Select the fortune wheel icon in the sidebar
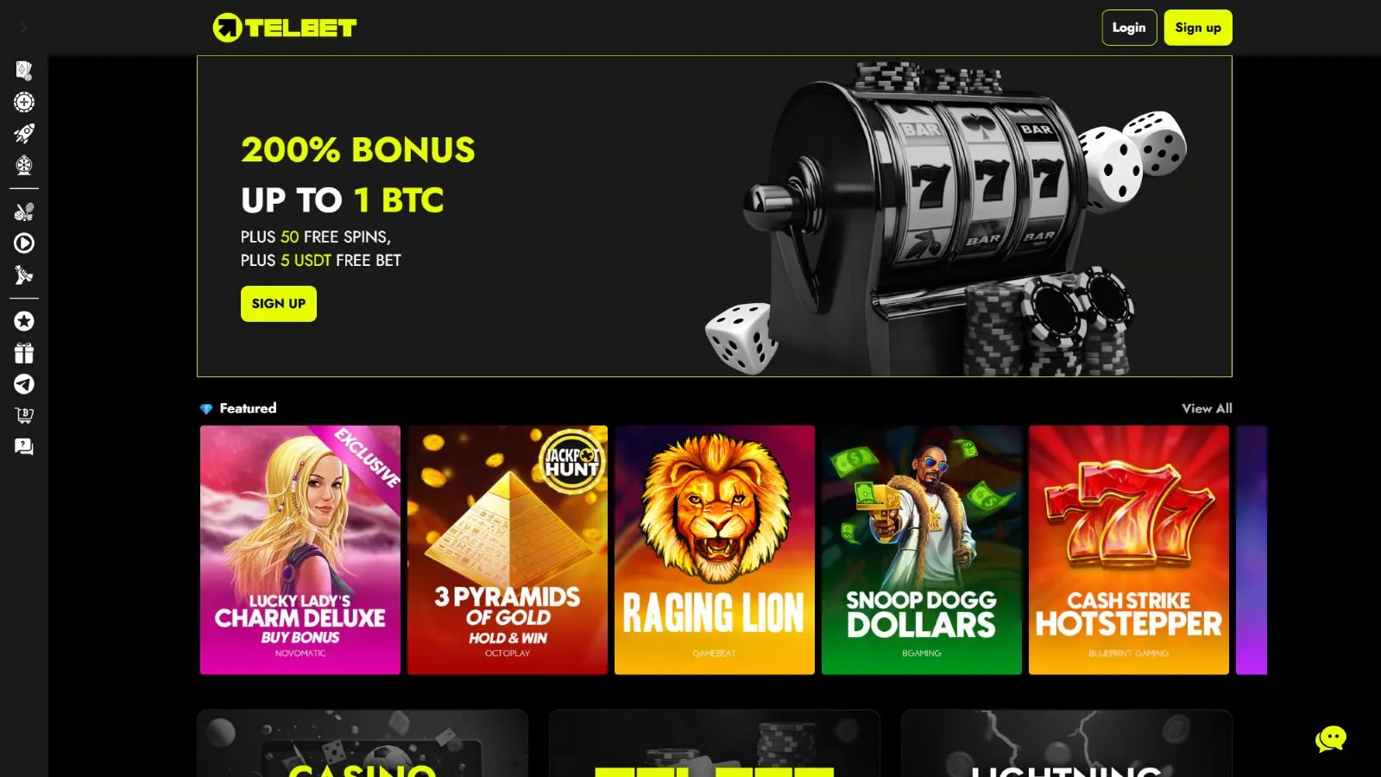 24,165
